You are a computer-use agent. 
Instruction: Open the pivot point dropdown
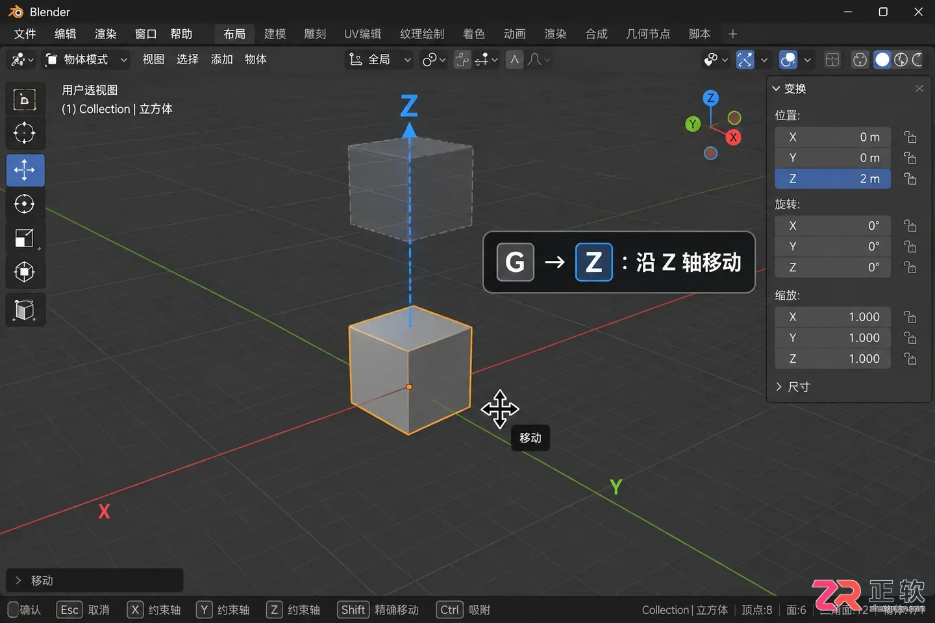[x=434, y=60]
